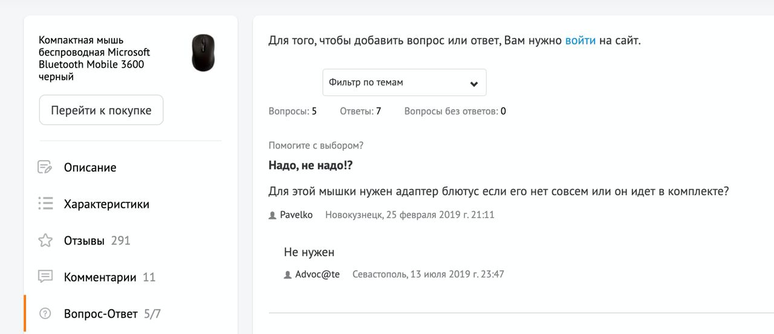Open the black mouse product thumbnail
This screenshot has height=334, width=774.
[x=203, y=53]
